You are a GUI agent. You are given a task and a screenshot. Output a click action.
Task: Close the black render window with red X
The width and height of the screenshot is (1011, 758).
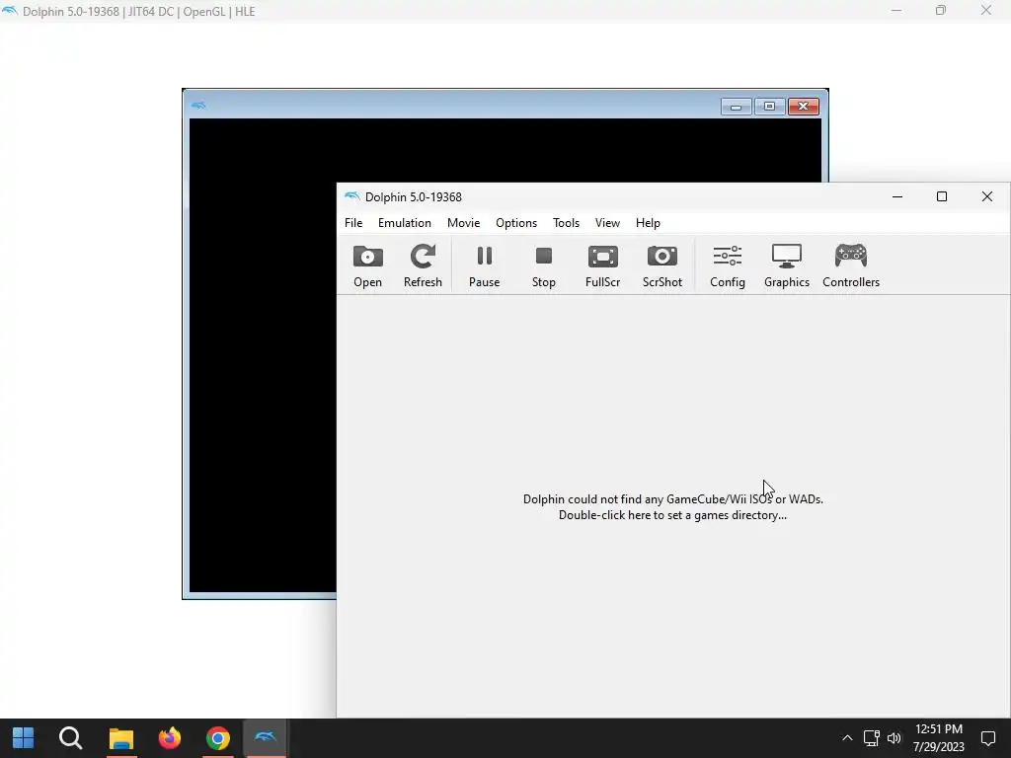click(804, 107)
